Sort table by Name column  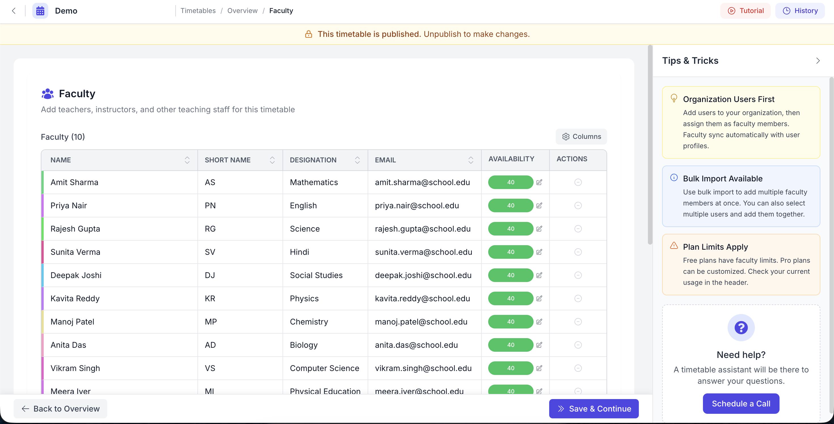(187, 160)
